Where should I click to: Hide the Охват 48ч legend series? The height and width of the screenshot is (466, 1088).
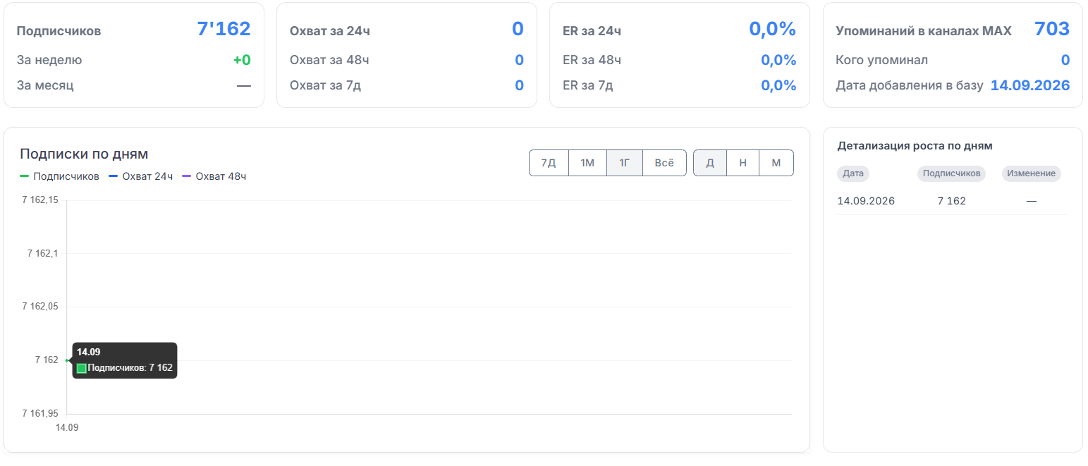click(214, 176)
